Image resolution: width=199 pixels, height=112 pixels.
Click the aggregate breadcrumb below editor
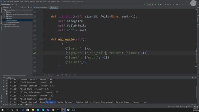point(60,75)
